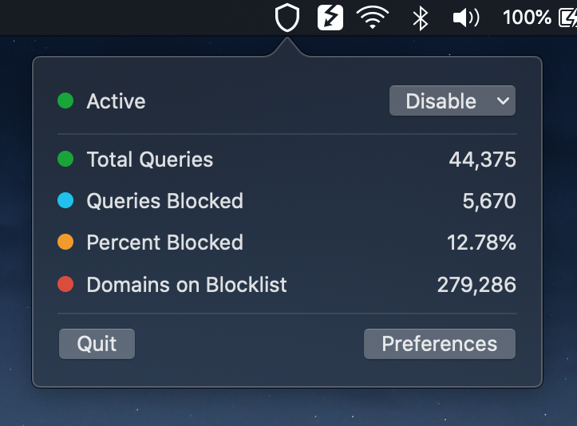Click the shield icon in menu bar
The width and height of the screenshot is (577, 426).
(287, 18)
